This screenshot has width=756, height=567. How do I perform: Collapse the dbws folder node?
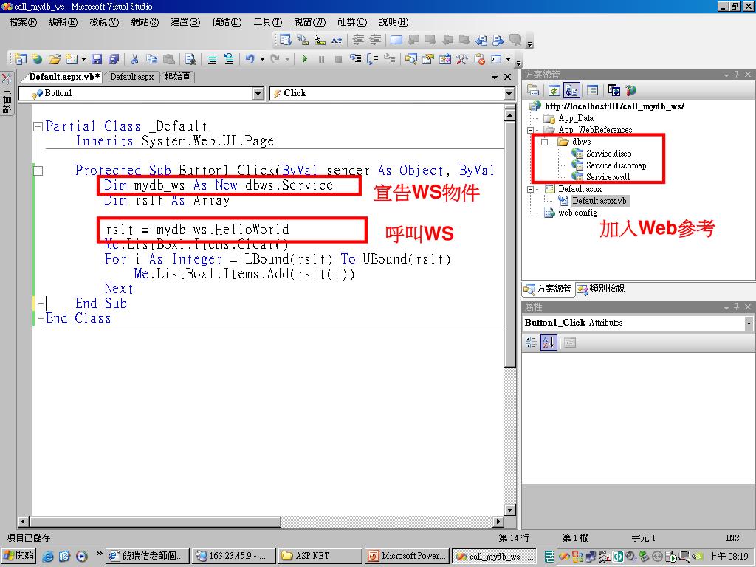tap(544, 142)
